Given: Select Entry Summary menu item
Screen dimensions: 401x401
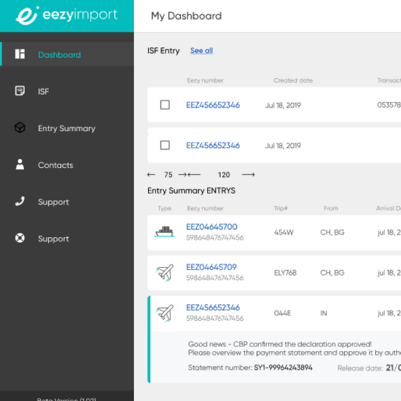Looking at the screenshot, I should click(x=67, y=128).
